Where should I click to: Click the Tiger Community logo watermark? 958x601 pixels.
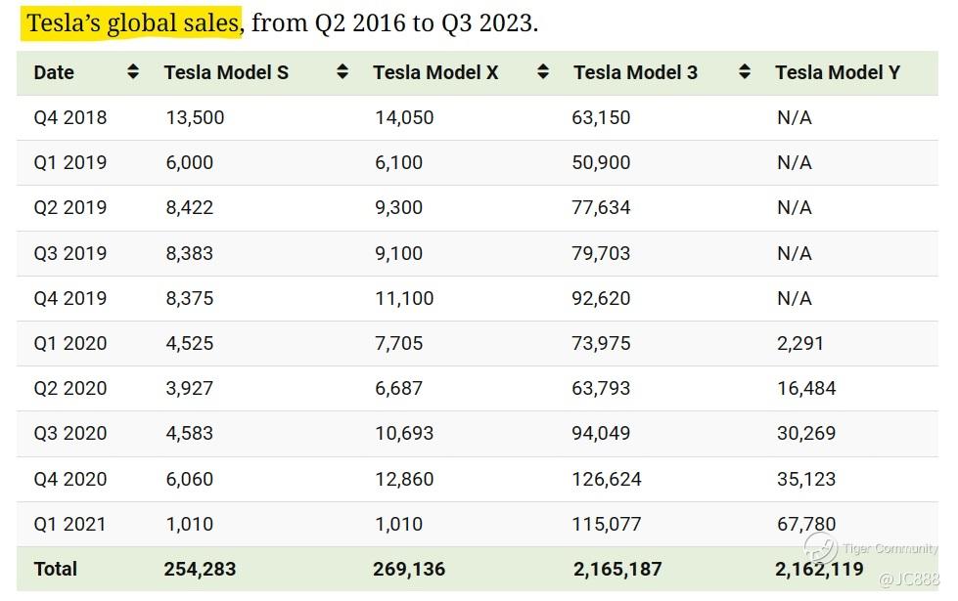[820, 548]
